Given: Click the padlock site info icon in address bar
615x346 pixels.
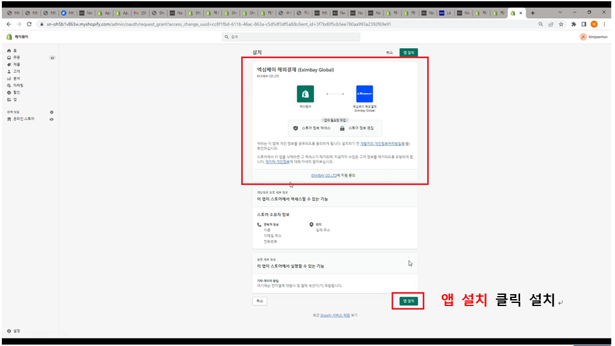Looking at the screenshot, I should 42,24.
